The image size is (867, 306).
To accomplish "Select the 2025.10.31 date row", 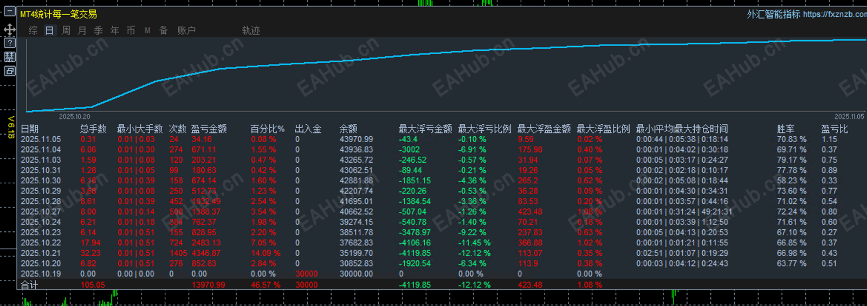I will click(x=41, y=170).
